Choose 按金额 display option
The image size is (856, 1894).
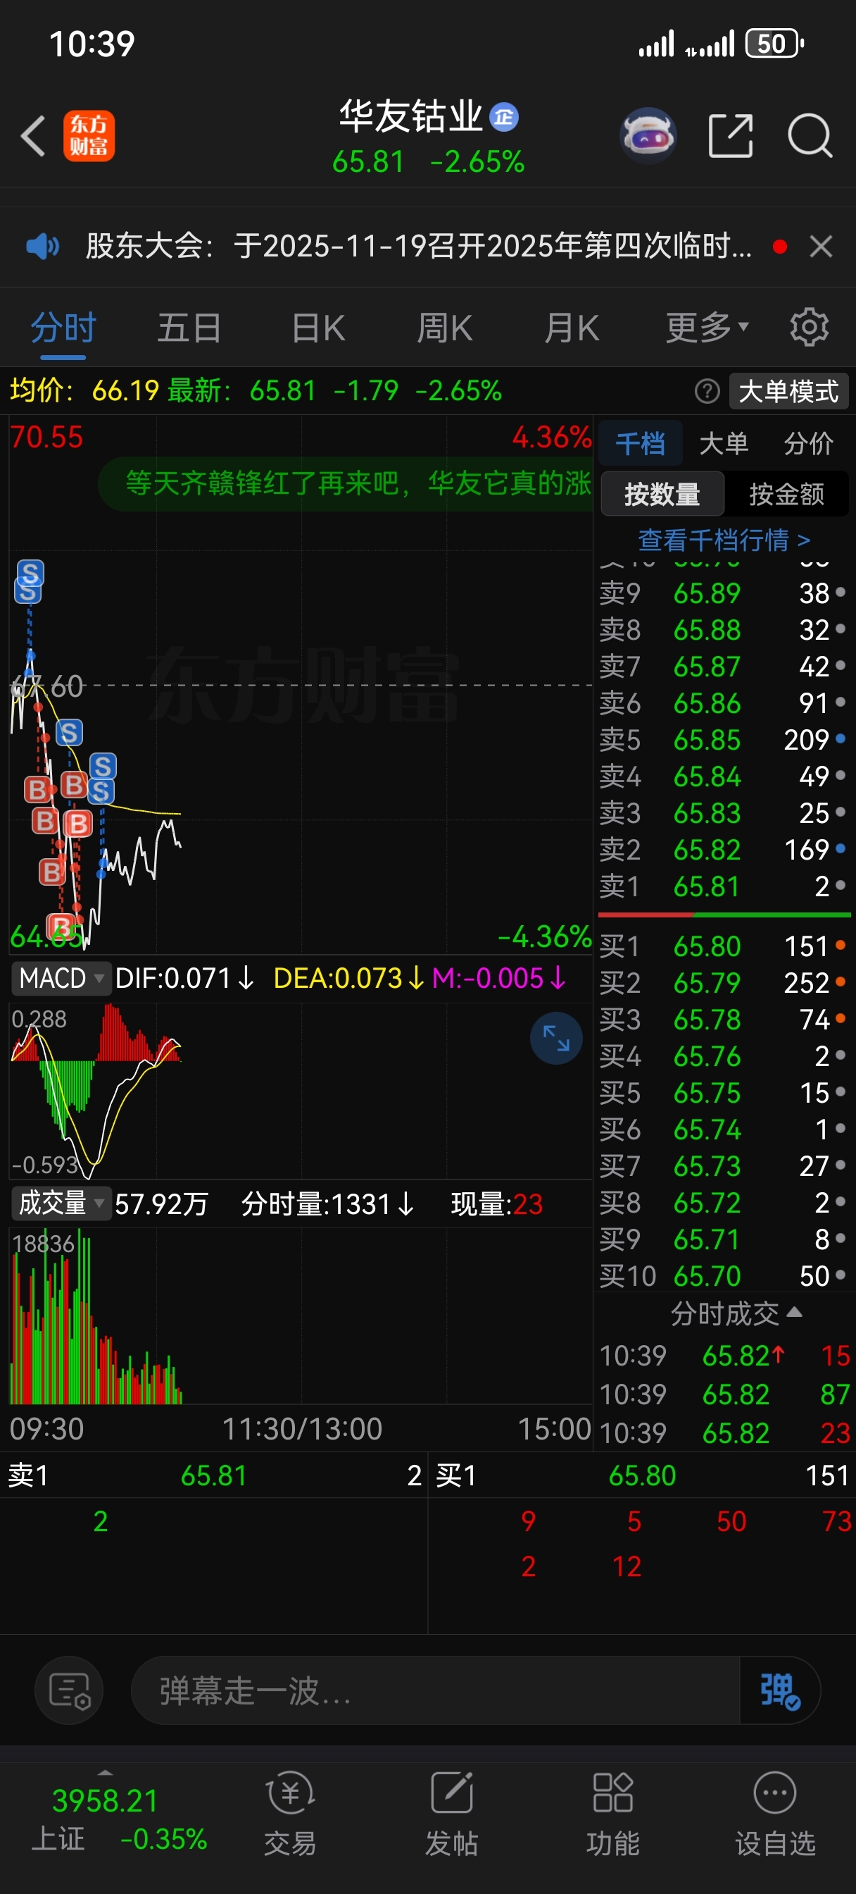pos(786,494)
